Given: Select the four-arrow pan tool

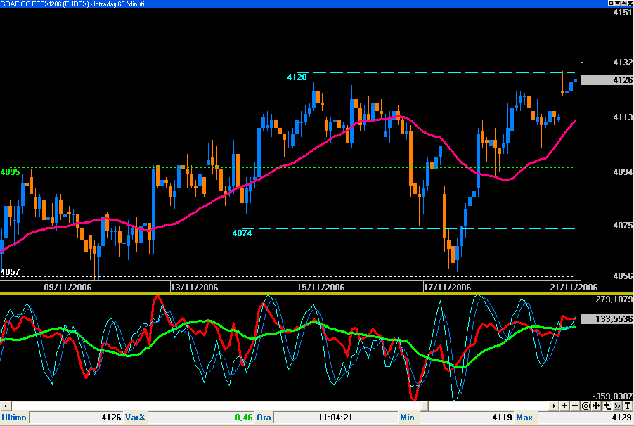Looking at the screenshot, I should [596, 406].
